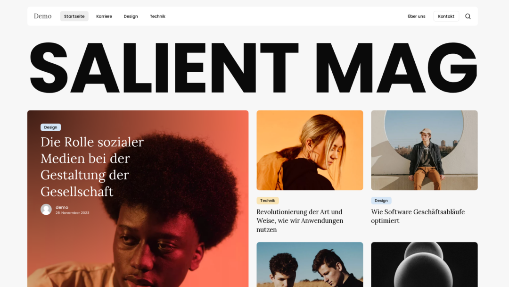
Task: Go to the Technik navigation item
Action: (x=157, y=16)
